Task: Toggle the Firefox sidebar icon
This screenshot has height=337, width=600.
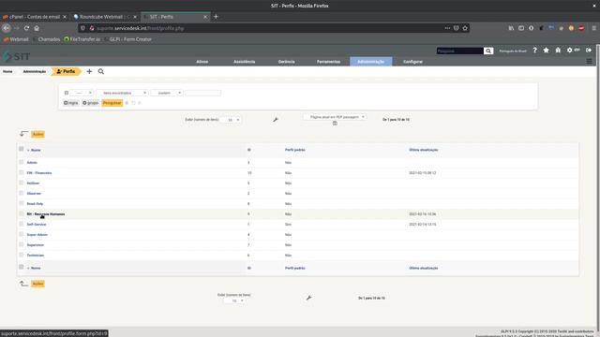Action: pyautogui.click(x=521, y=28)
